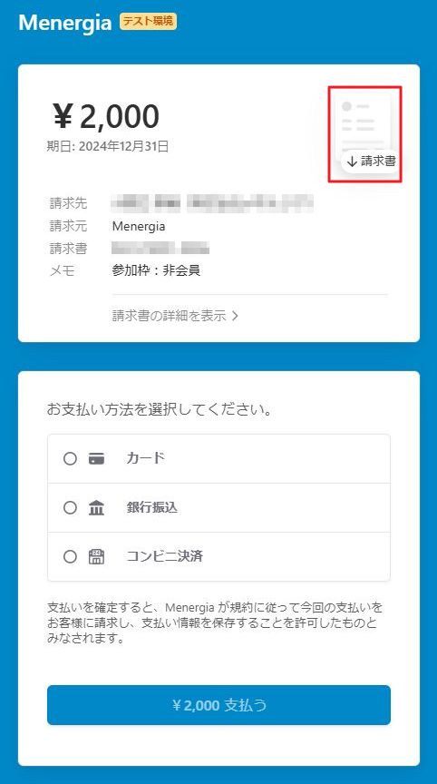The width and height of the screenshot is (437, 784).
Task: Click the convenience store icon
Action: point(96,556)
